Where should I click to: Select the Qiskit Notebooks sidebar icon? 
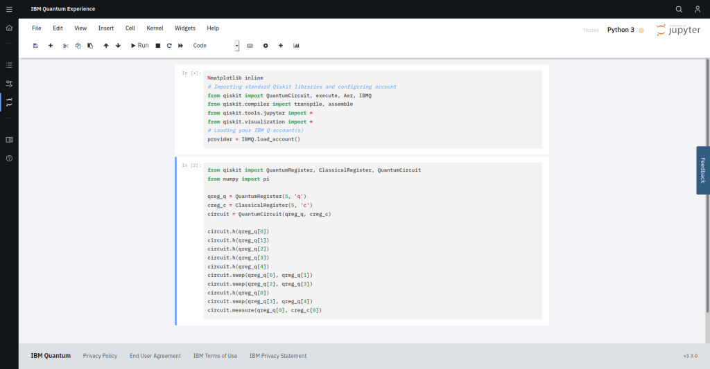click(9, 102)
